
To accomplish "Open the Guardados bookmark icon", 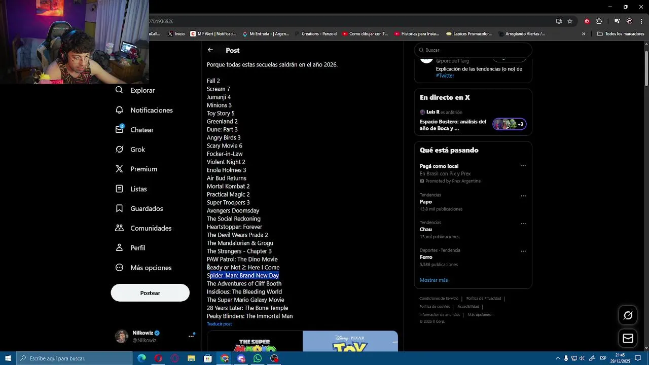I will [119, 208].
